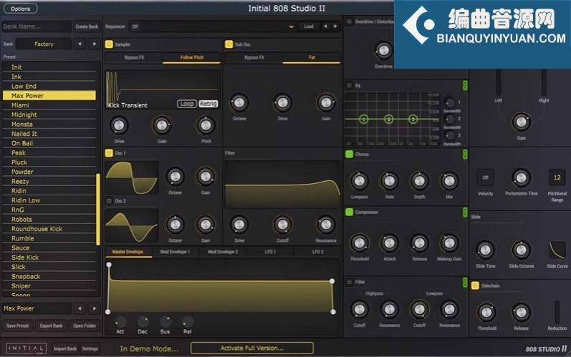Viewport: 571px width, 357px height.
Task: Select previous bank with left arrow
Action: [x=80, y=44]
